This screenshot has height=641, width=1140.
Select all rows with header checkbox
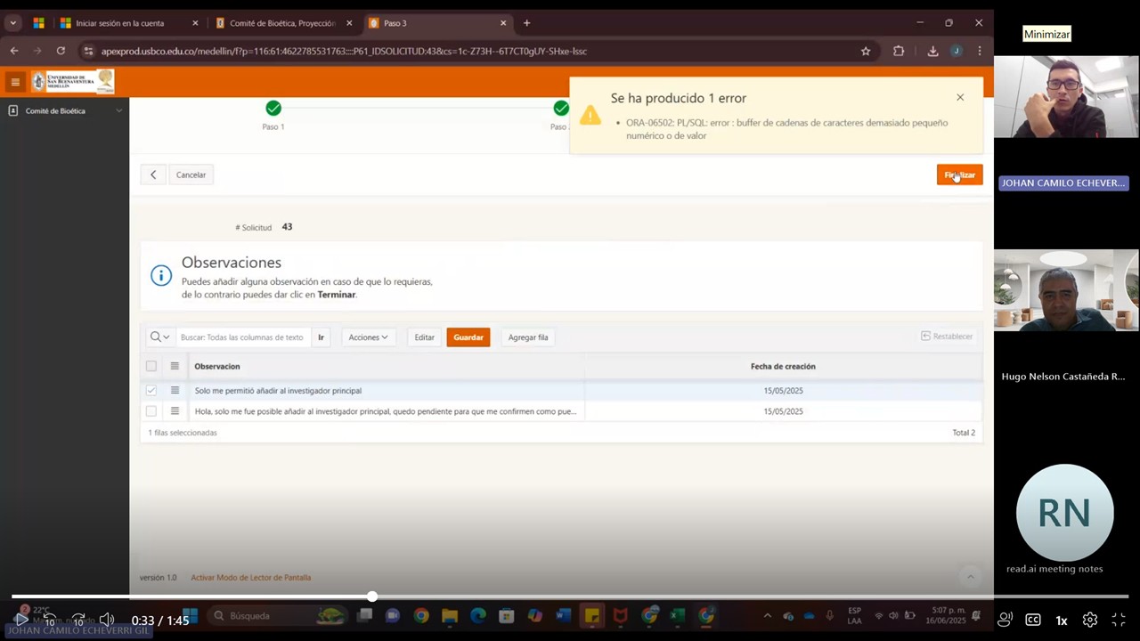(x=151, y=366)
